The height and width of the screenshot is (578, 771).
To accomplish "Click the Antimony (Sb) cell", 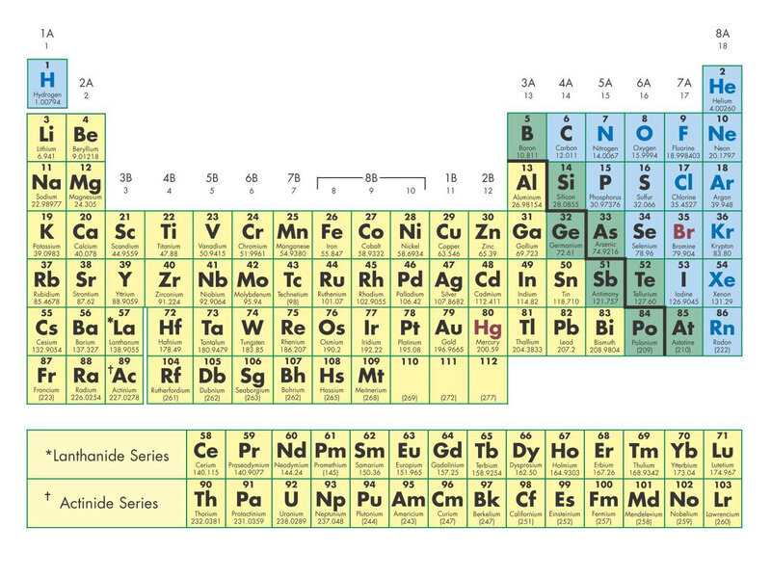I will pyautogui.click(x=605, y=283).
